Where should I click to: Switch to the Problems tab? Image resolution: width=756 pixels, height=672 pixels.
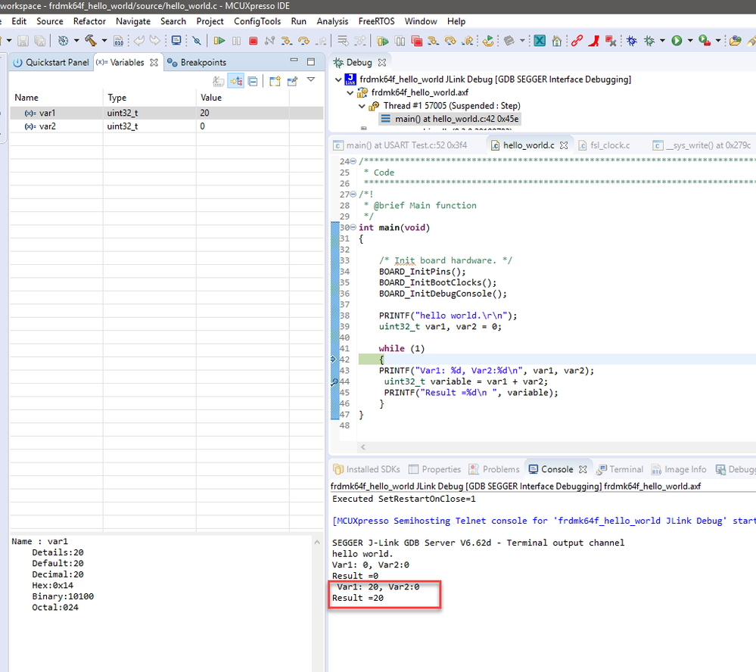494,469
